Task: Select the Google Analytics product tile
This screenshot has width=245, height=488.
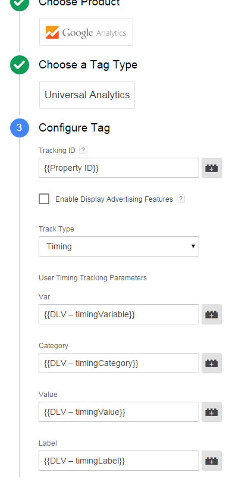Action: [x=86, y=32]
